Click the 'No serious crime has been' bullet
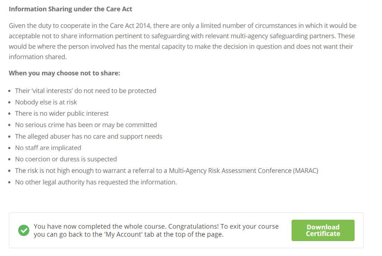The width and height of the screenshot is (382, 256). (x=86, y=125)
